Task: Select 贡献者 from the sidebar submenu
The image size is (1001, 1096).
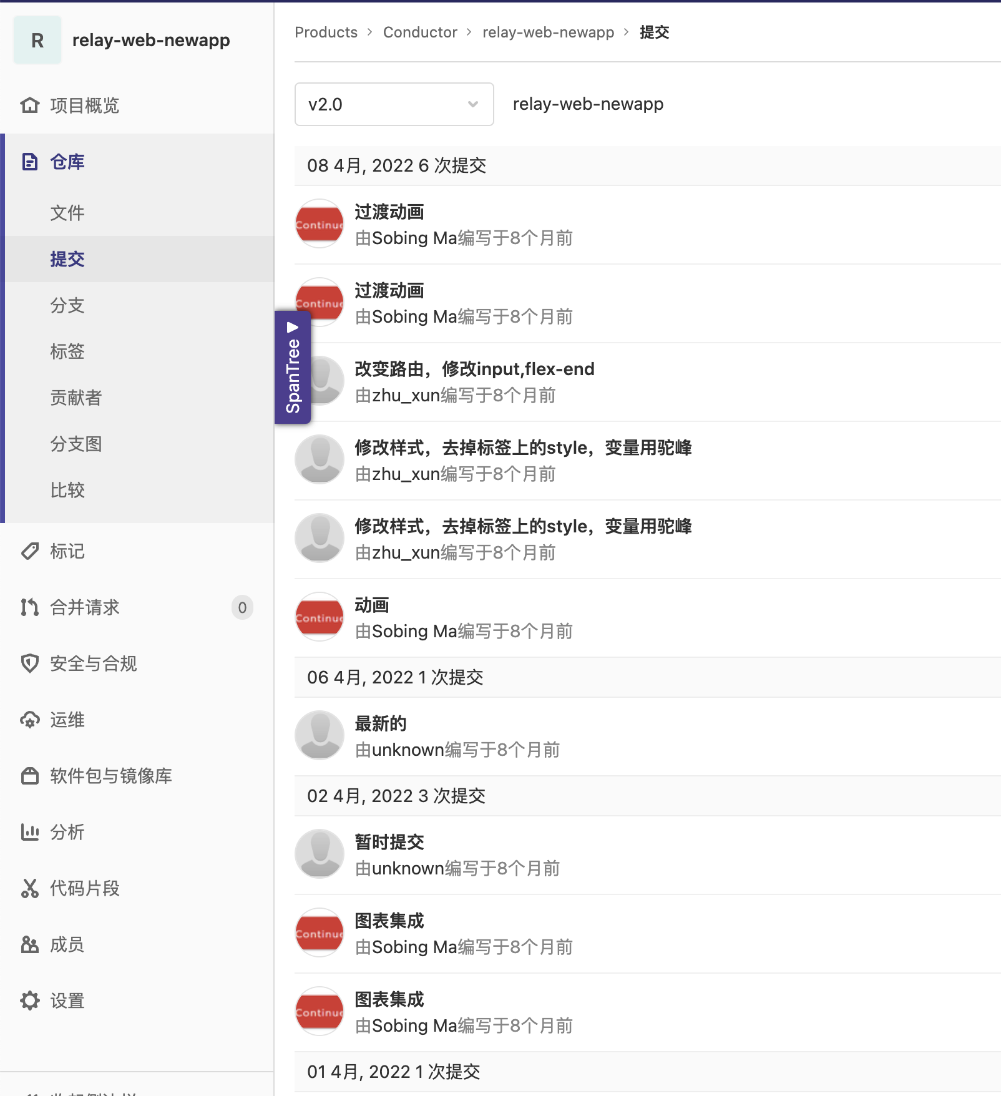Action: 76,398
